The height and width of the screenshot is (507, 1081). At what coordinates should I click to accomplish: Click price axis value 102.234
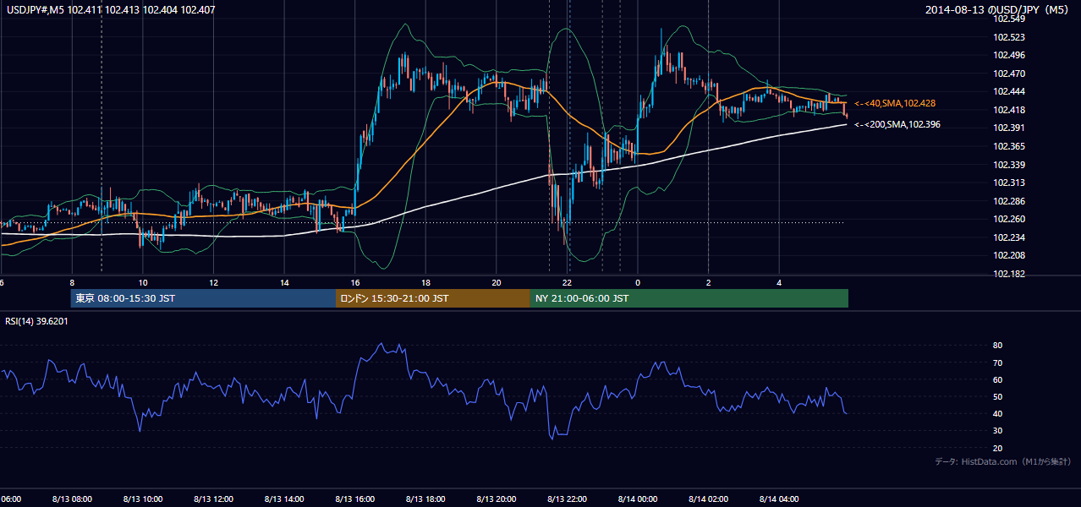point(1008,237)
